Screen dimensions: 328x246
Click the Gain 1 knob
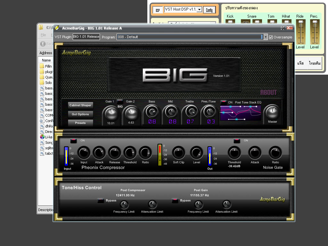(x=111, y=114)
